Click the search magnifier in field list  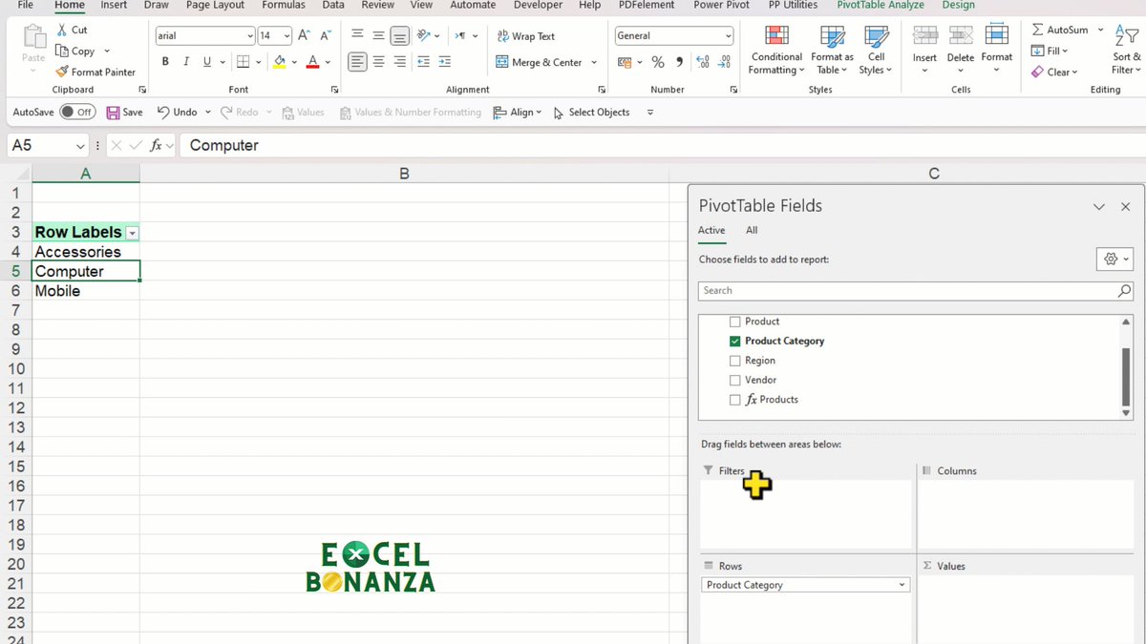(x=1124, y=291)
